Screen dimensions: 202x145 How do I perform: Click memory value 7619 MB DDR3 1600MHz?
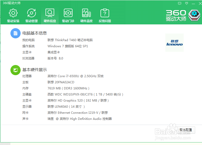pos(68,88)
